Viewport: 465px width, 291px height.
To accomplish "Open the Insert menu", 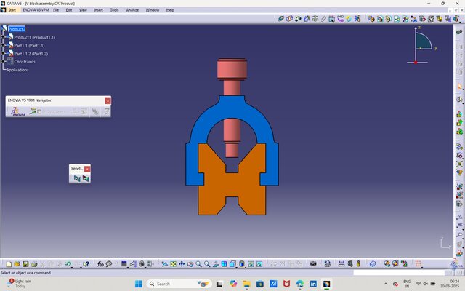I will [x=98, y=10].
